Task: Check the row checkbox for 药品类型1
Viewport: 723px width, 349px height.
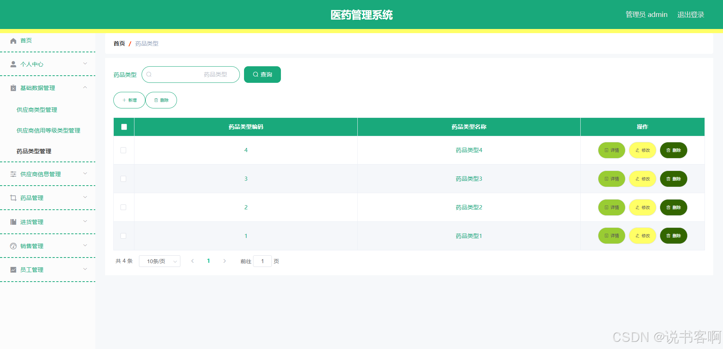Action: pos(123,236)
